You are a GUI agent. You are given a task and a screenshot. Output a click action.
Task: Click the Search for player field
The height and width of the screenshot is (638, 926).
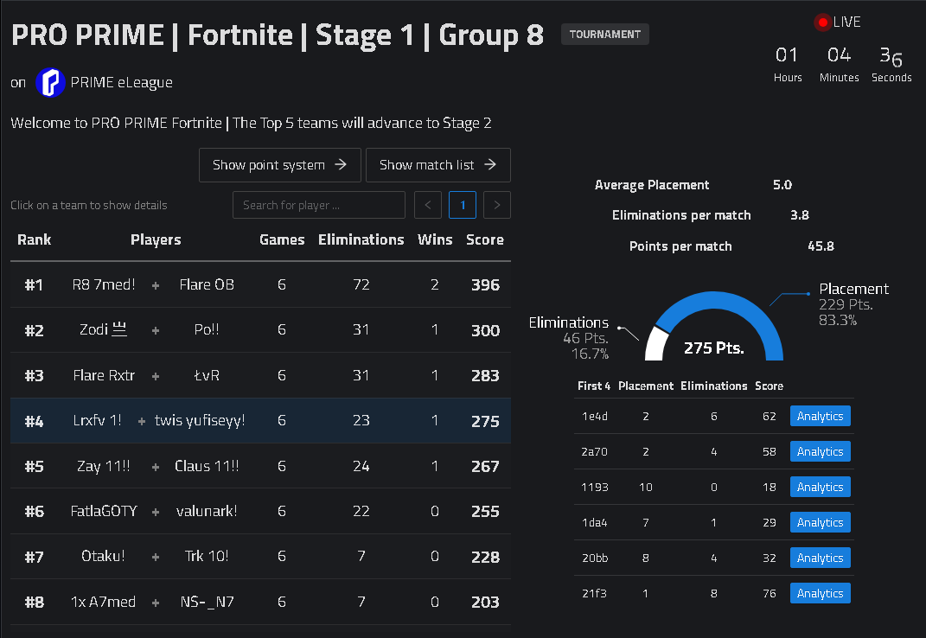pos(319,205)
